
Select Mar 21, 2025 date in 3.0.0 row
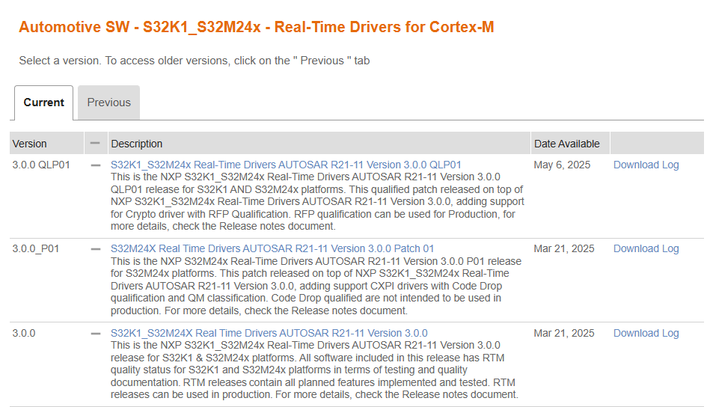(564, 333)
